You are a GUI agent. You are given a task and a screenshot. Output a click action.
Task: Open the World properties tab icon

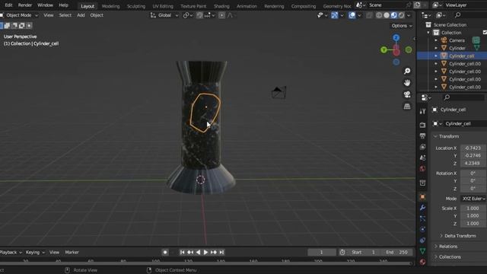(x=422, y=169)
